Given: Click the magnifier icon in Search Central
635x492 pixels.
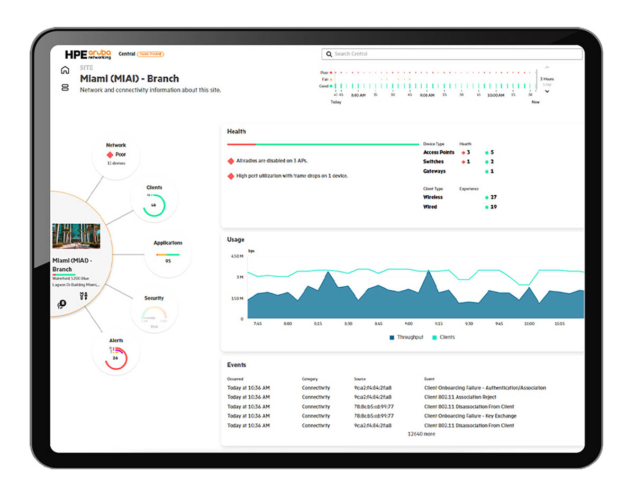Looking at the screenshot, I should pos(329,54).
